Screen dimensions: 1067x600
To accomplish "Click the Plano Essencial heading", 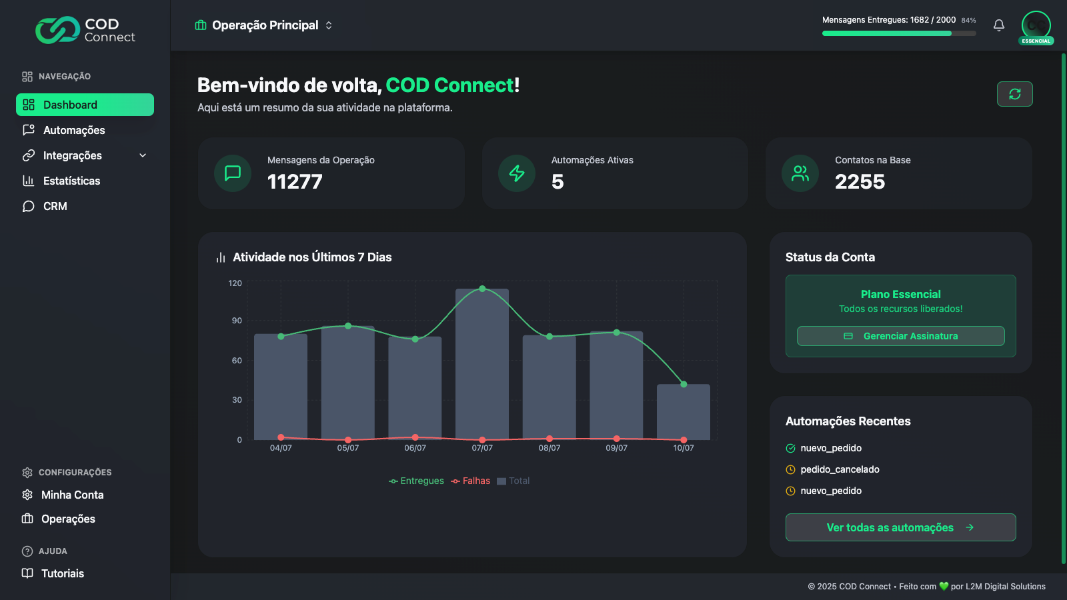I will tap(901, 294).
